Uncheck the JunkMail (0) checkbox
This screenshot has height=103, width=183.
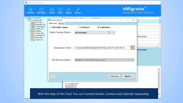(32, 35)
